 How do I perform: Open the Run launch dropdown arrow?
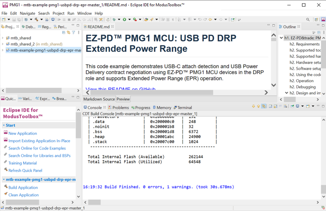pos(130,20)
